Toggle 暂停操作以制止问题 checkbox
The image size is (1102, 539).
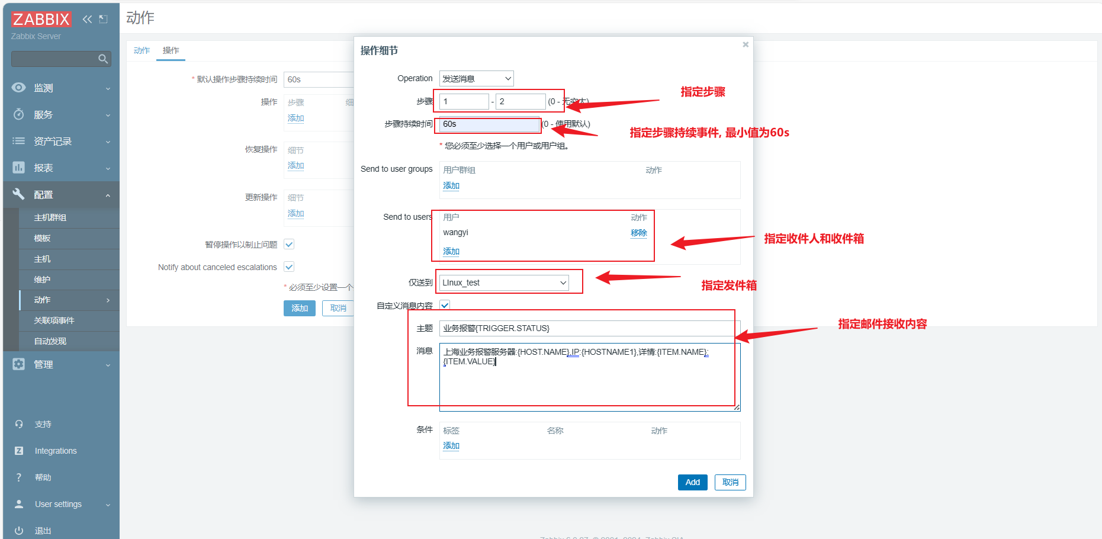289,244
